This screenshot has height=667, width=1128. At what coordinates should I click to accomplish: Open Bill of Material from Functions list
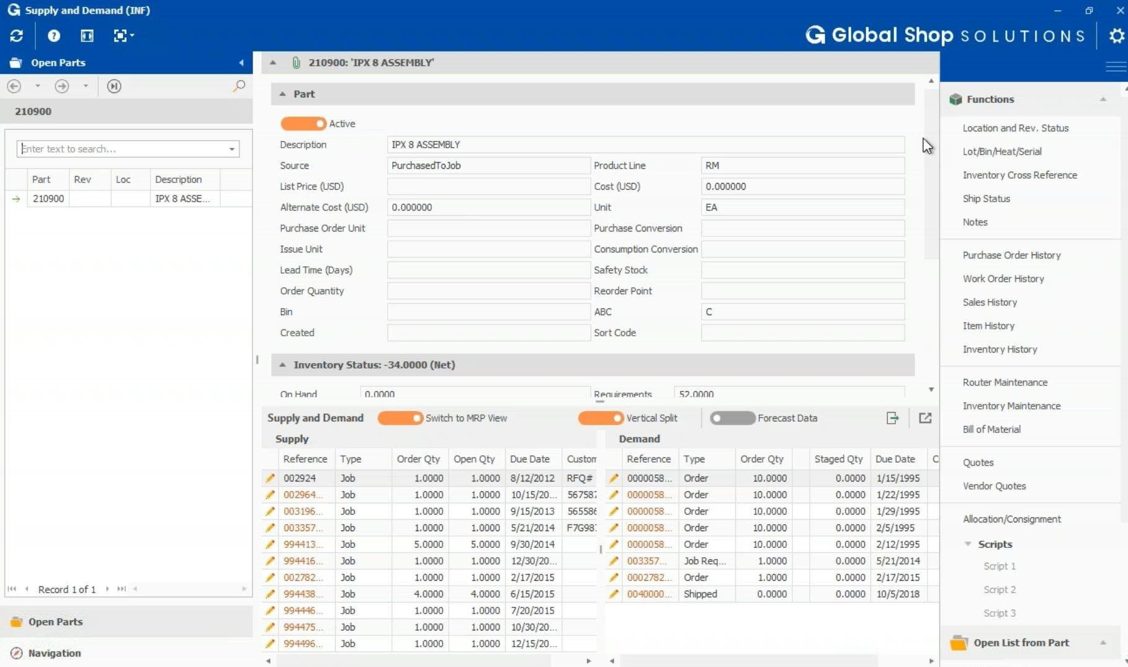tap(991, 429)
